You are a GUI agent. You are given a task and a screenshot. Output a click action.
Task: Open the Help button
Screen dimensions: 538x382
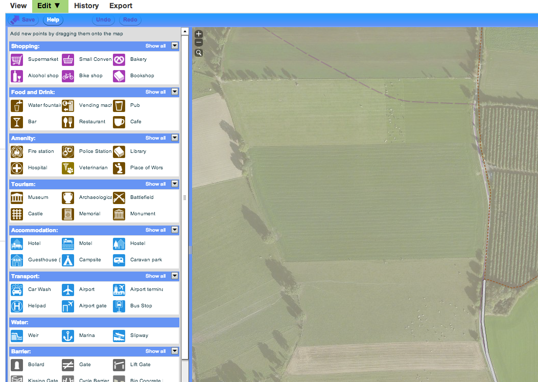coord(53,19)
